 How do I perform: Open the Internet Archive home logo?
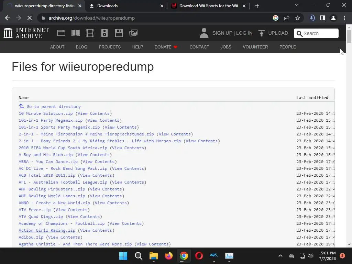pyautogui.click(x=26, y=33)
